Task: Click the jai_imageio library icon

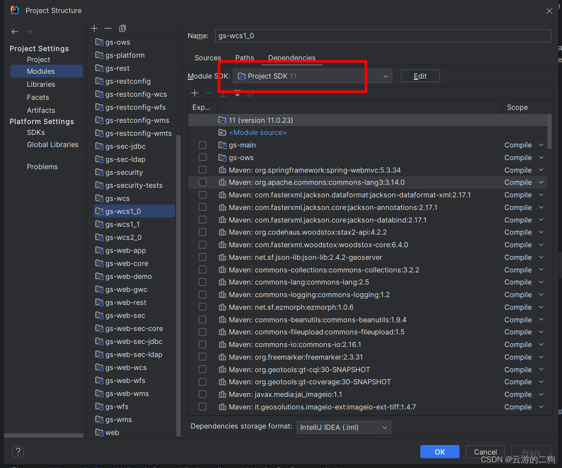Action: click(x=223, y=394)
